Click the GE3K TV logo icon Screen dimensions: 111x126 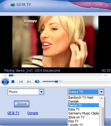pos(13,5)
